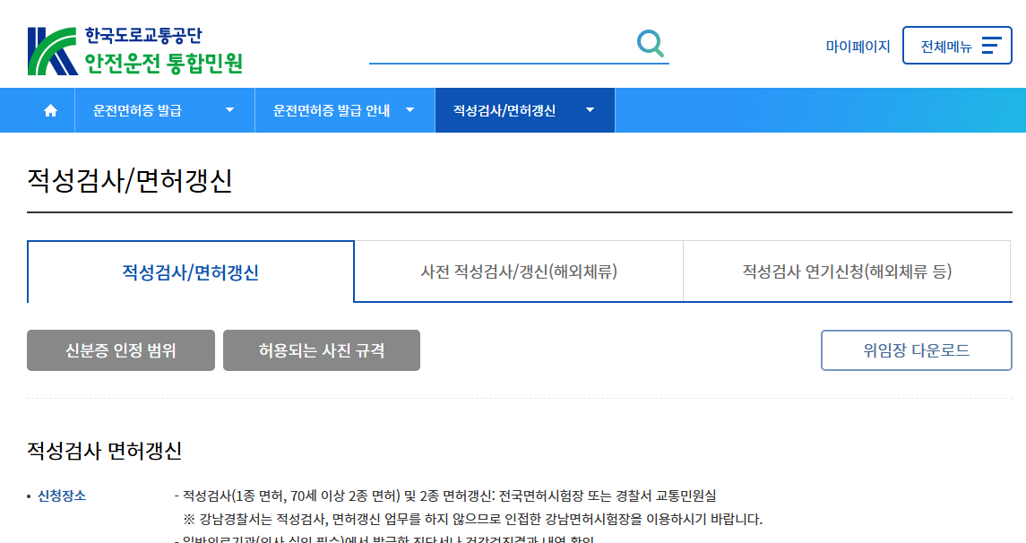Click the 전체메뉴 button
The image size is (1026, 543).
pos(957,45)
